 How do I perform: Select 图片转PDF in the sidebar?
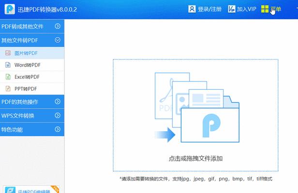tap(32, 53)
